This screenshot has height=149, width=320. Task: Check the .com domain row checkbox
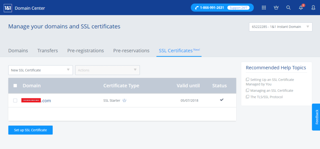(15, 100)
